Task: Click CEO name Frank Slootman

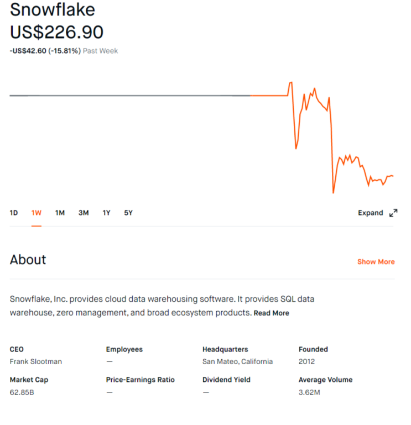Action: [36, 361]
